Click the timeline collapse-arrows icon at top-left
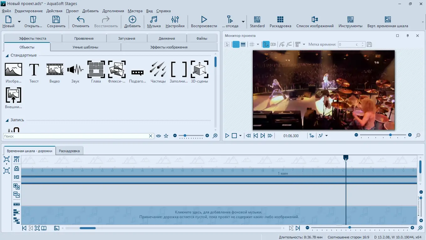 [7, 159]
